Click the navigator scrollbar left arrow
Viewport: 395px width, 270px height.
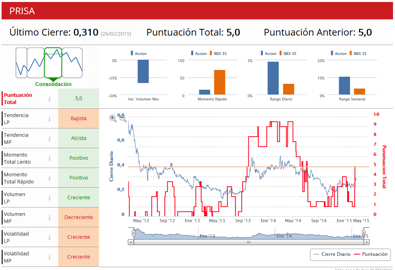130,242
